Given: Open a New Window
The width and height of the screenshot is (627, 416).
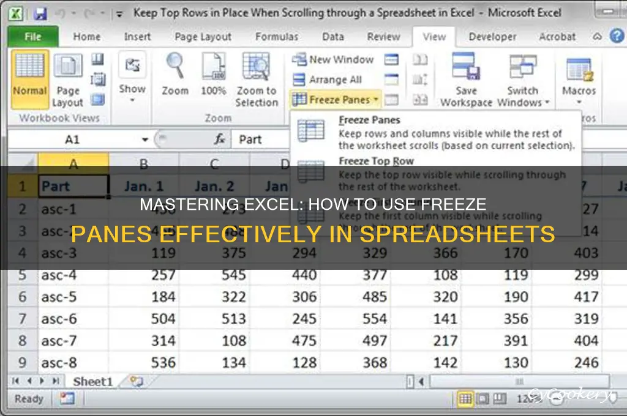Looking at the screenshot, I should pyautogui.click(x=332, y=59).
